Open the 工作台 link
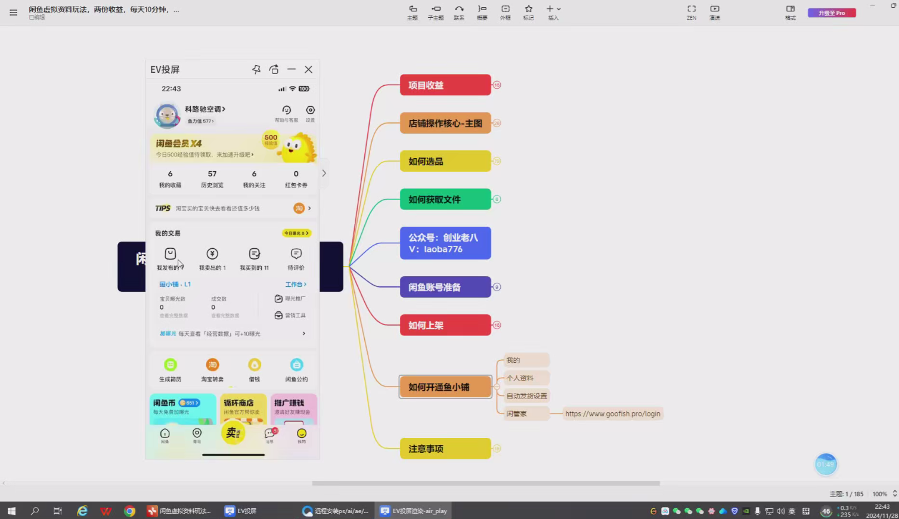The image size is (899, 519). (296, 285)
